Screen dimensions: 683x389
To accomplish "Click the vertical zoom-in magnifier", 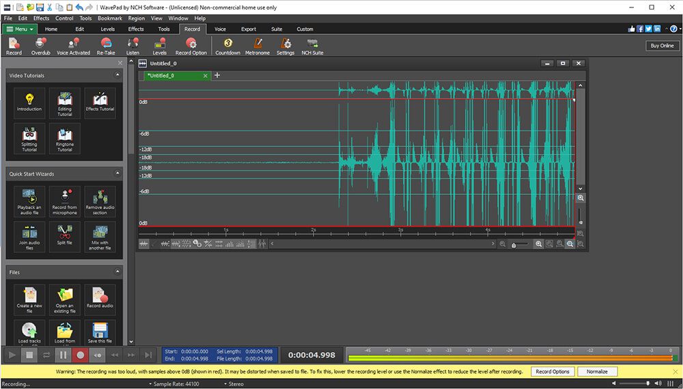I will (x=580, y=198).
